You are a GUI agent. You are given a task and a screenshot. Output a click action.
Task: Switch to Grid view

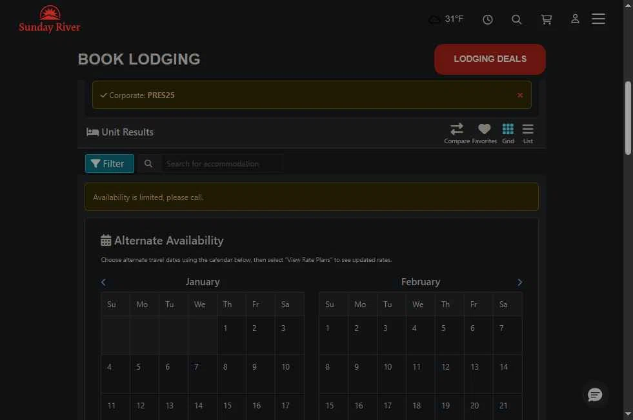pyautogui.click(x=508, y=134)
